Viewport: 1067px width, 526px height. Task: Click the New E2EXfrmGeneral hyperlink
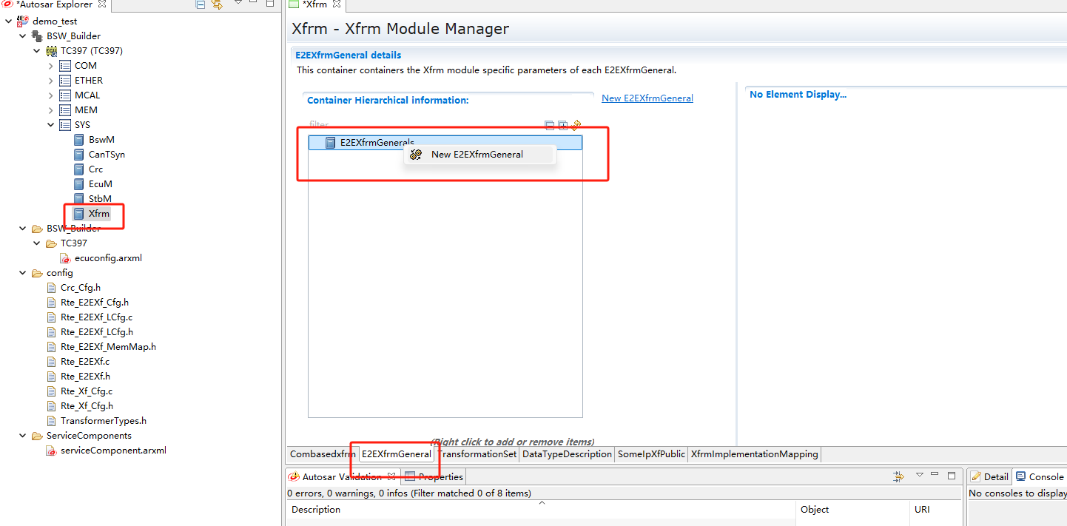(x=647, y=98)
